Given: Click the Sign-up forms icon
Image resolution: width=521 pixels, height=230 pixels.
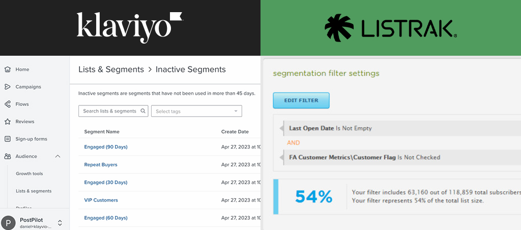Looking at the screenshot, I should (7, 139).
